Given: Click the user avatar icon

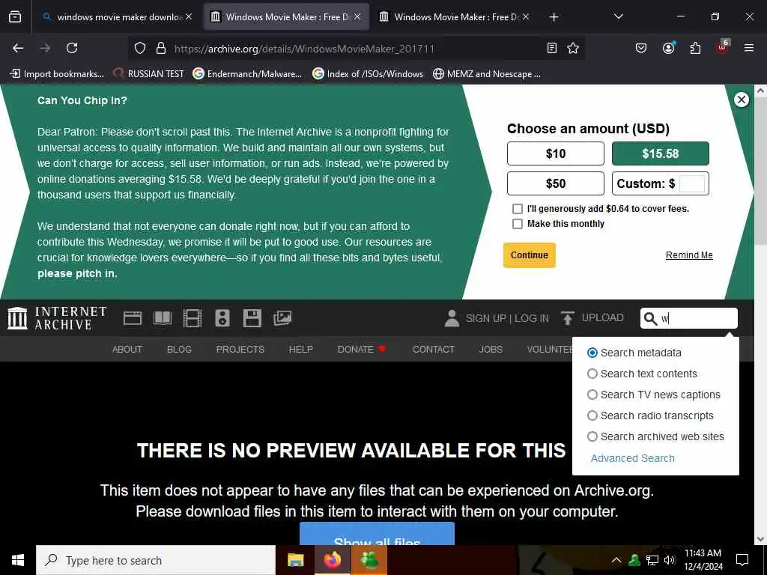Looking at the screenshot, I should tap(452, 318).
